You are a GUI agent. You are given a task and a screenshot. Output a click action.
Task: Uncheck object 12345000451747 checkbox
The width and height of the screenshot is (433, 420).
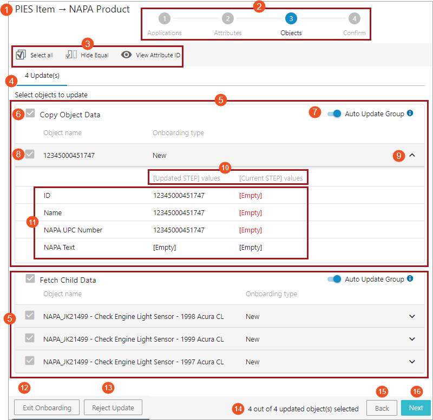click(x=30, y=154)
